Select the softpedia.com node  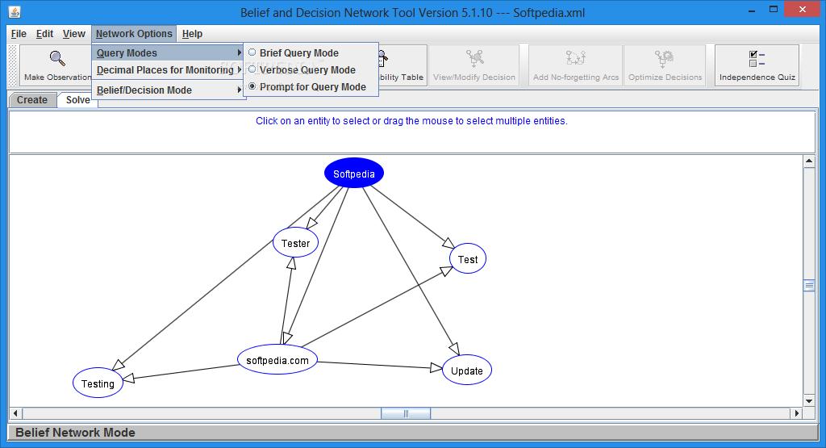coord(277,359)
